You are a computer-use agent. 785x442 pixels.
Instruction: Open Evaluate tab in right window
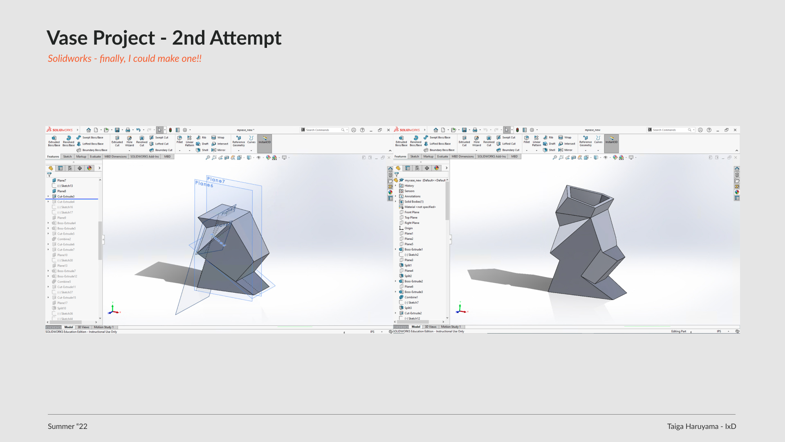442,157
